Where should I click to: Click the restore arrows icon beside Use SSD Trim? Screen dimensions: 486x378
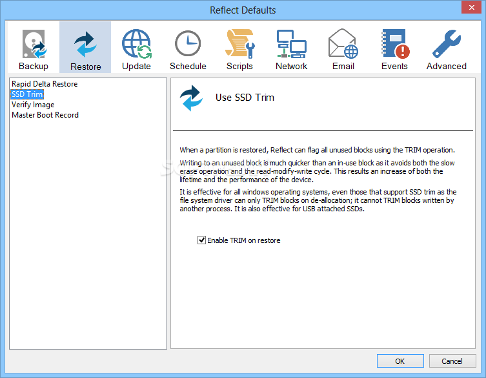point(191,98)
